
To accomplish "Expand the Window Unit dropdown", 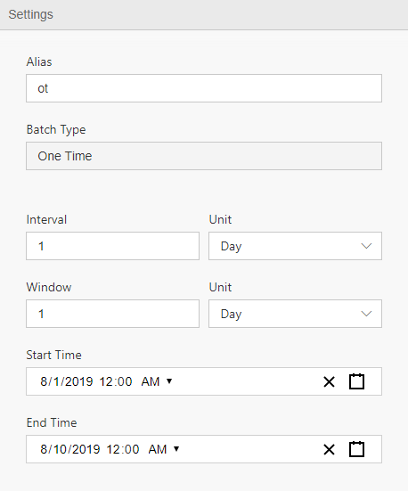I will [x=295, y=314].
